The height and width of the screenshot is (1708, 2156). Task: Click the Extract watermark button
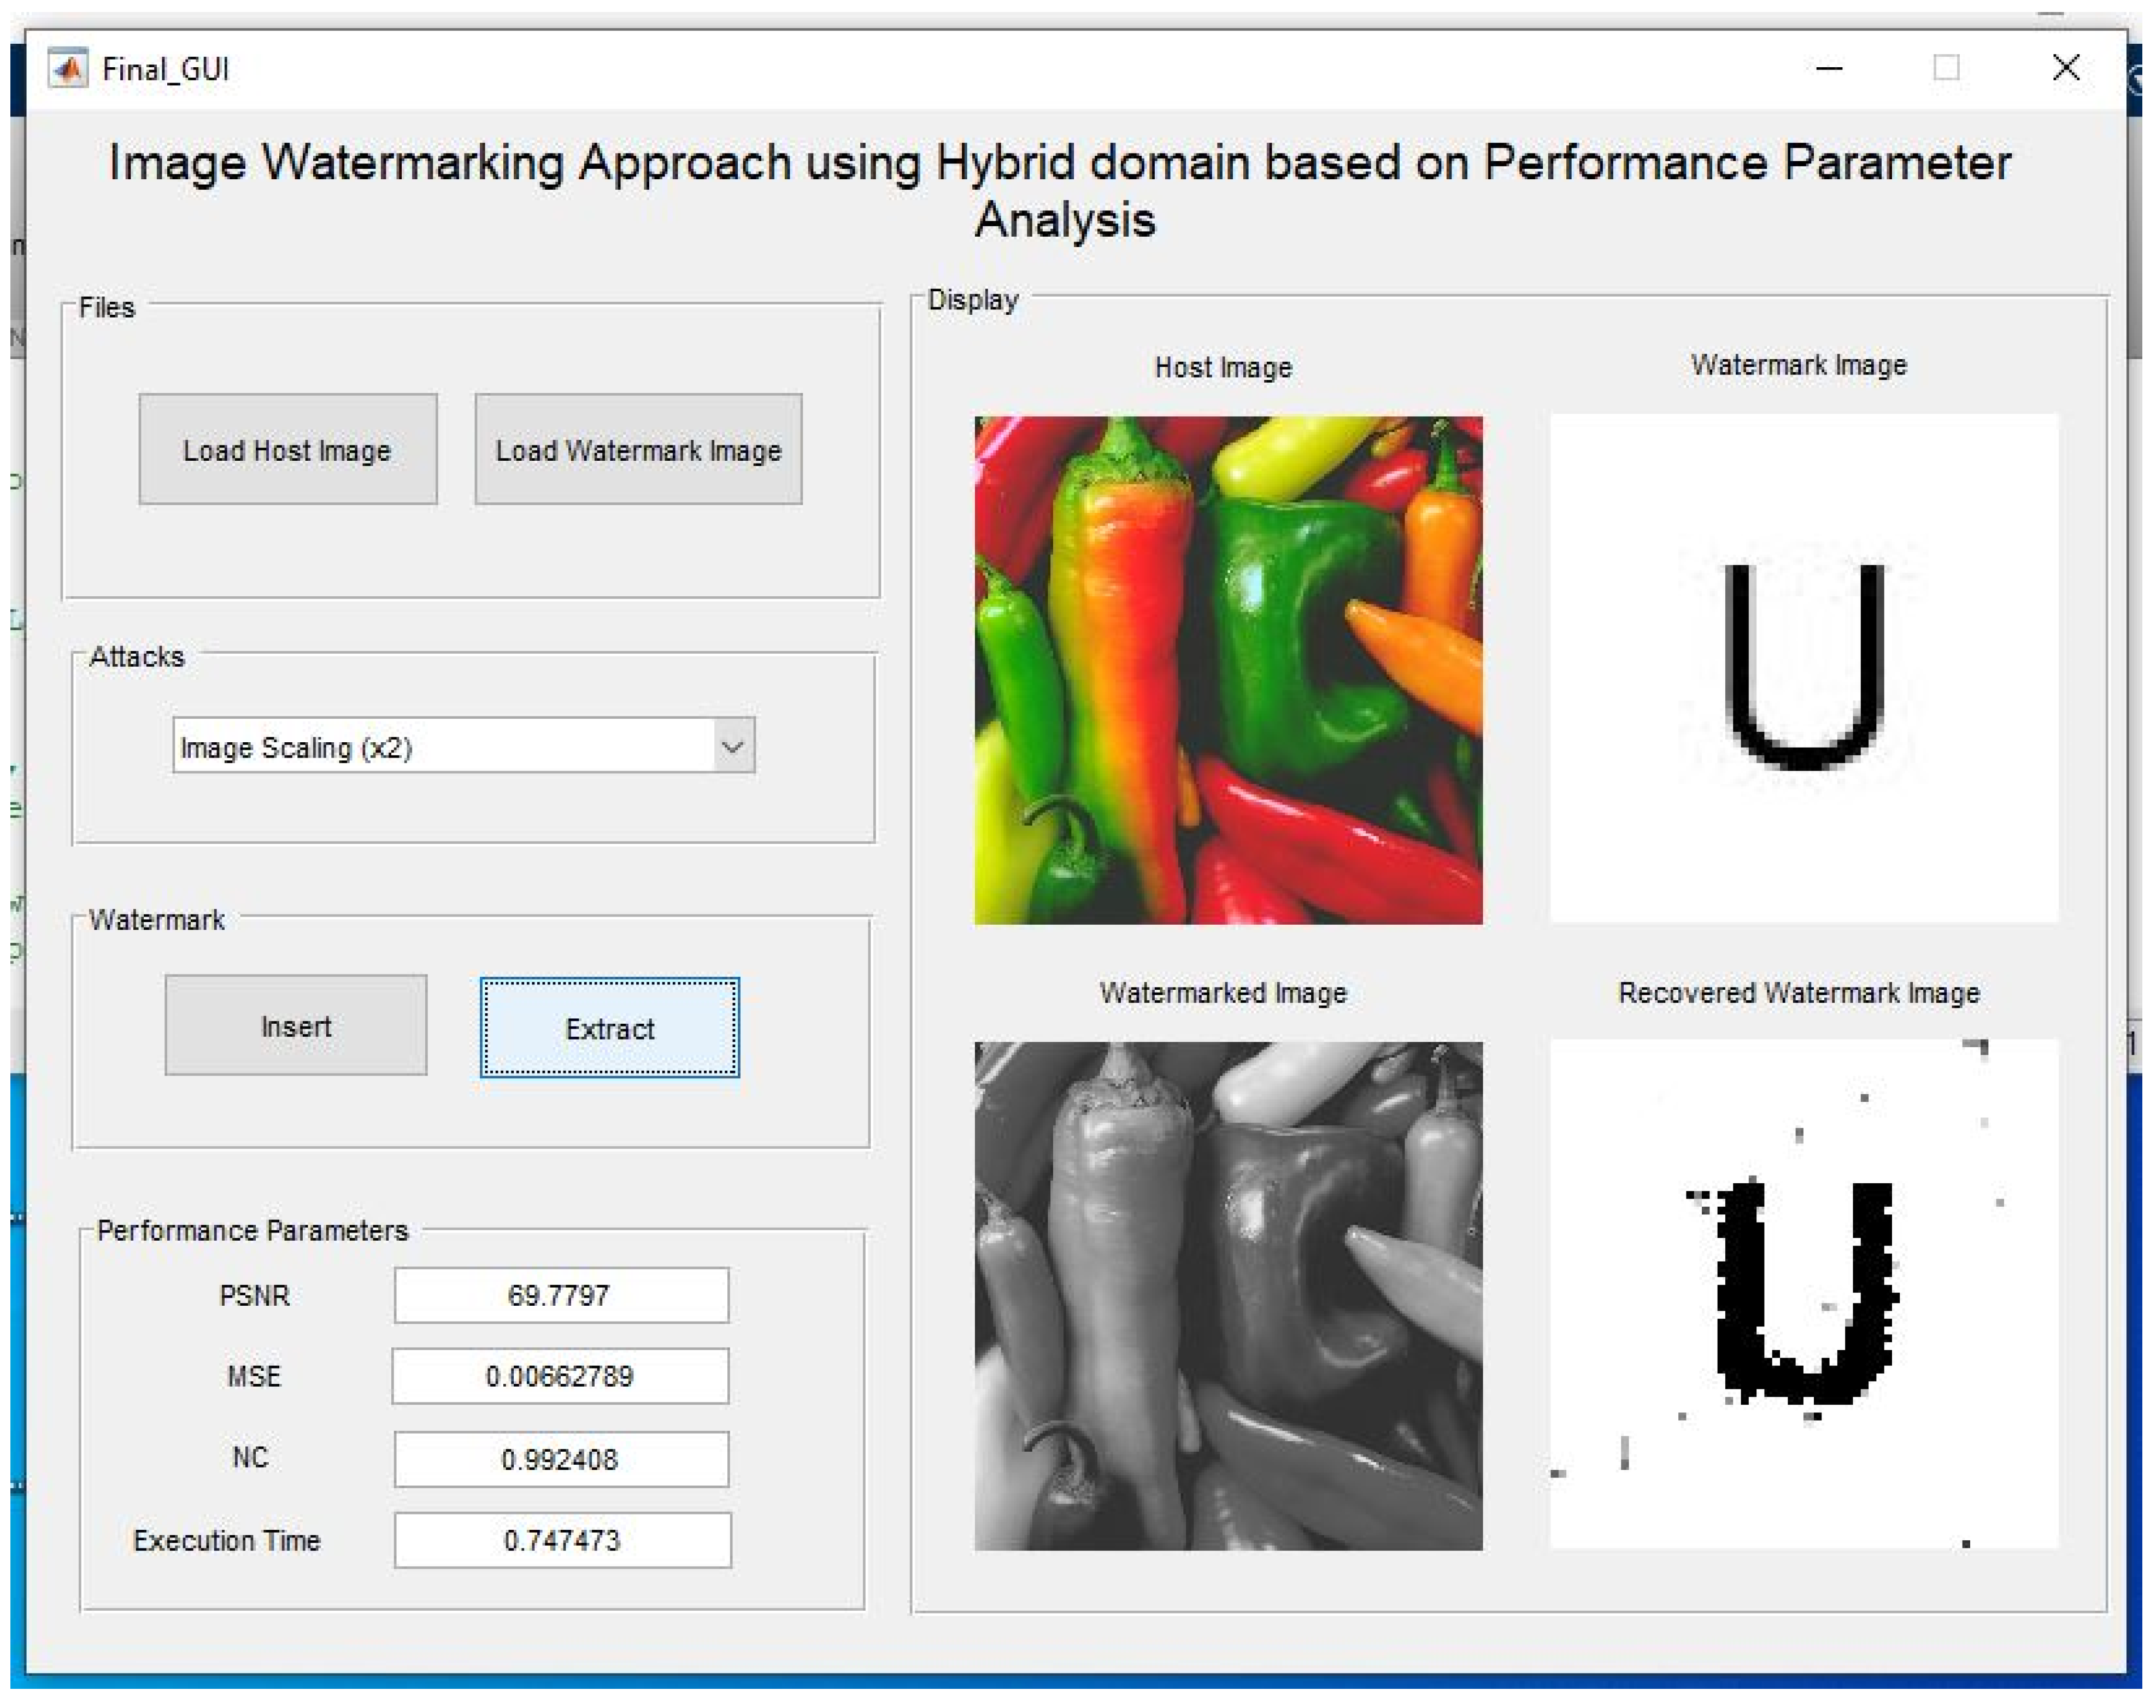609,1028
